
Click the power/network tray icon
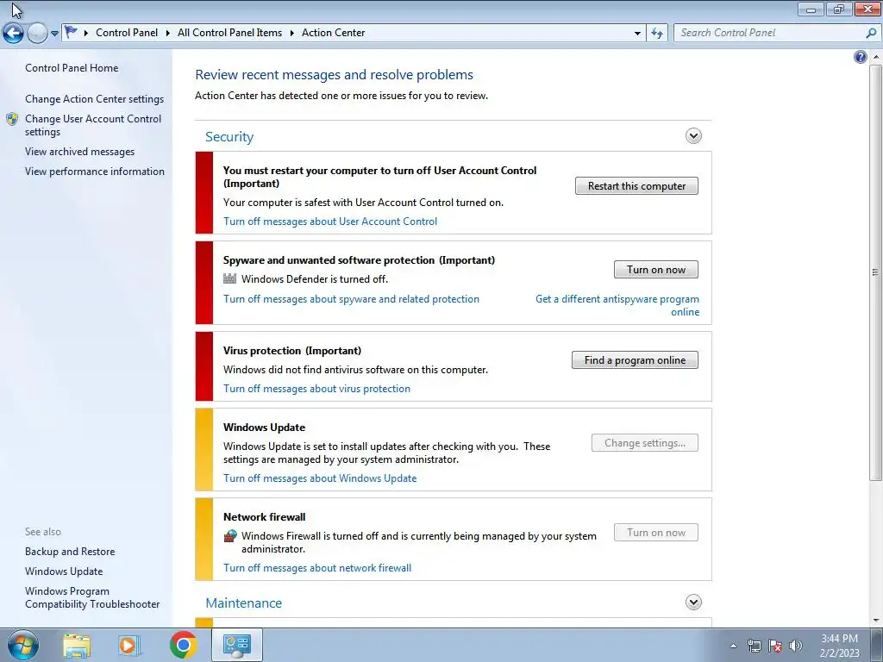click(x=754, y=646)
